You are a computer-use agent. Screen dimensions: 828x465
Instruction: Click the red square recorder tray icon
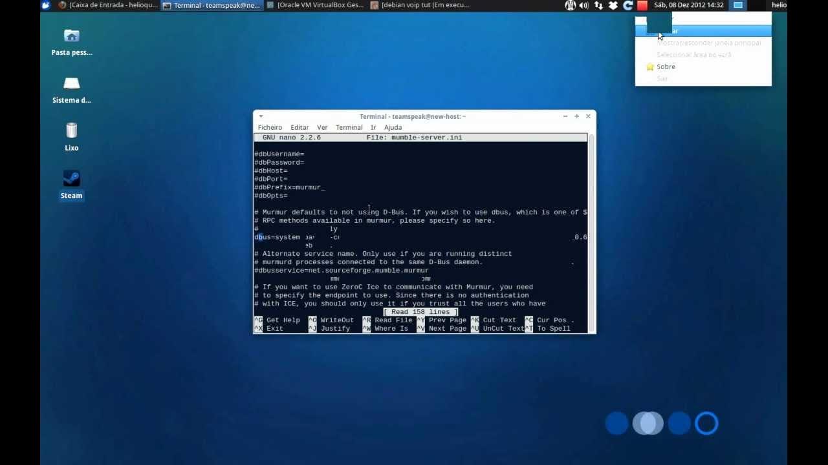[642, 5]
